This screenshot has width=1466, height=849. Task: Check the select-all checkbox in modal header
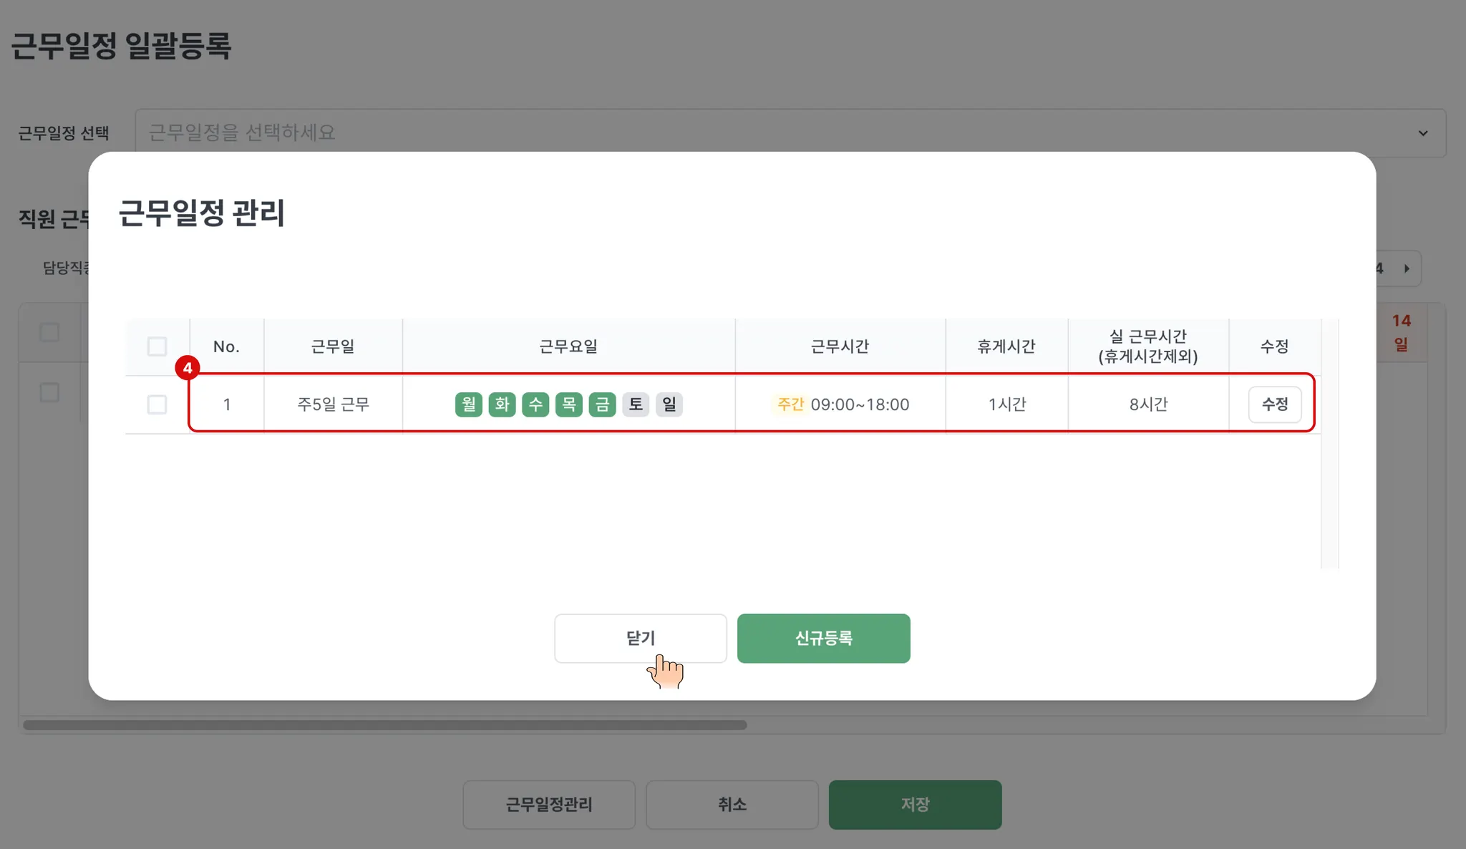pyautogui.click(x=157, y=346)
